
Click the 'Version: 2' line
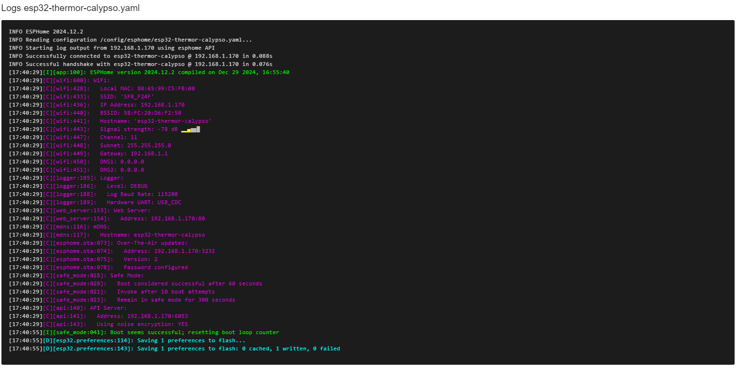tap(83, 259)
